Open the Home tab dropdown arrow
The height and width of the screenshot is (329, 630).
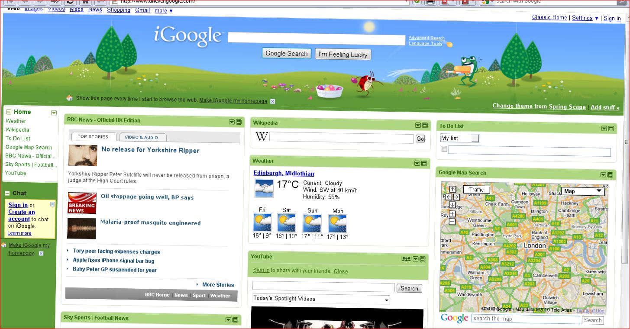click(x=54, y=113)
